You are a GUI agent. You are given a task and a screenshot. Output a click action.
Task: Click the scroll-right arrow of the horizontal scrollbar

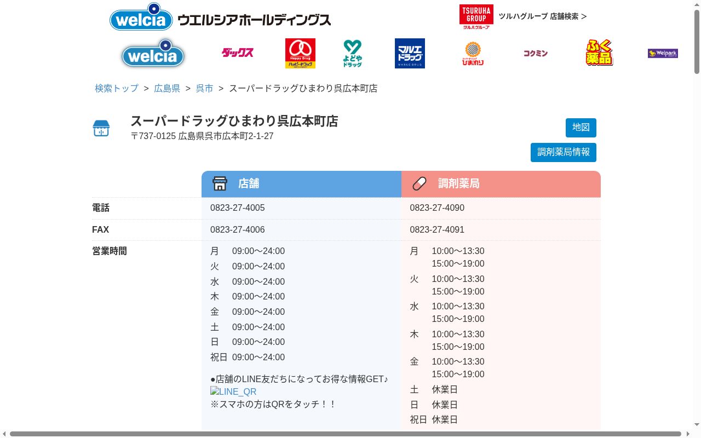688,434
